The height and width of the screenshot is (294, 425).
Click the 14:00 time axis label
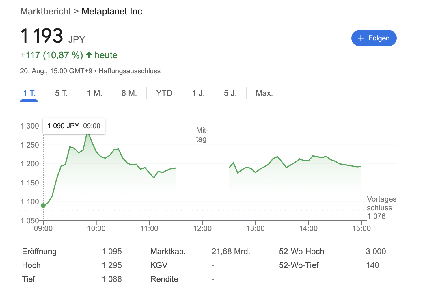click(308, 228)
